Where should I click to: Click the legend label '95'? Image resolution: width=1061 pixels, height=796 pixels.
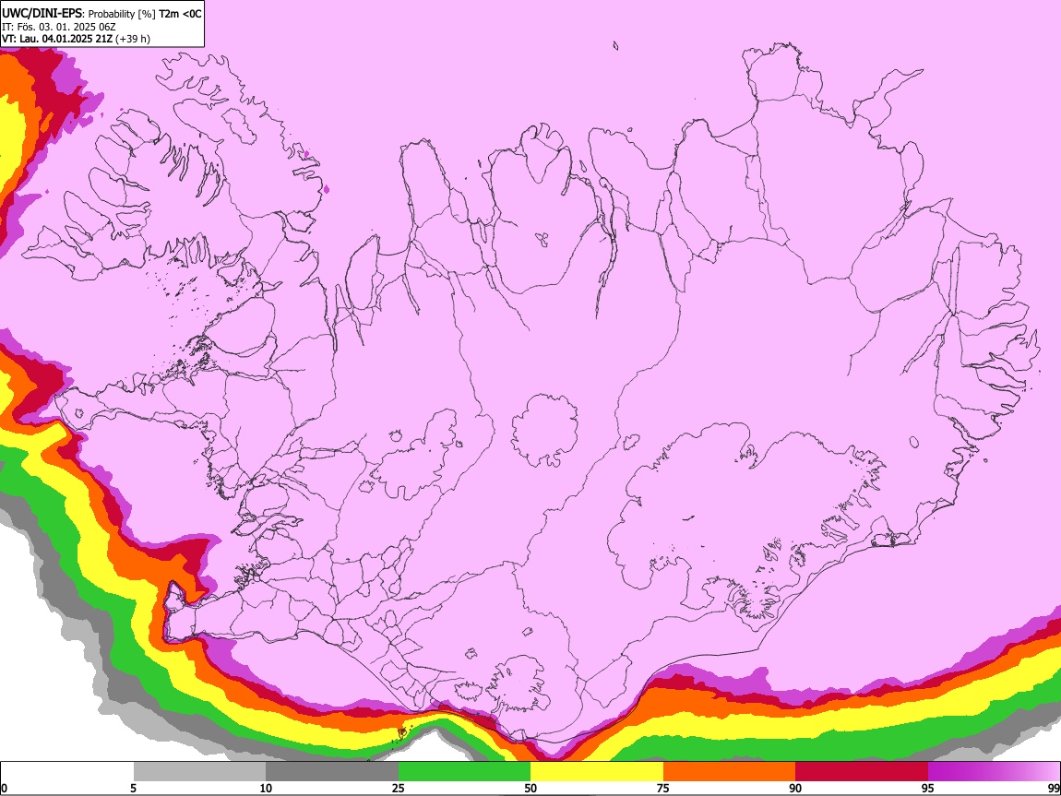coord(928,788)
